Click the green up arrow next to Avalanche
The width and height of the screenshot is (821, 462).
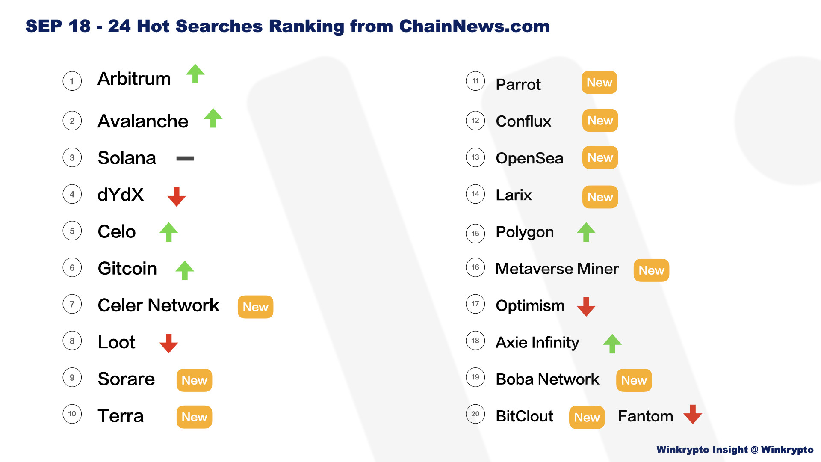pos(213,118)
